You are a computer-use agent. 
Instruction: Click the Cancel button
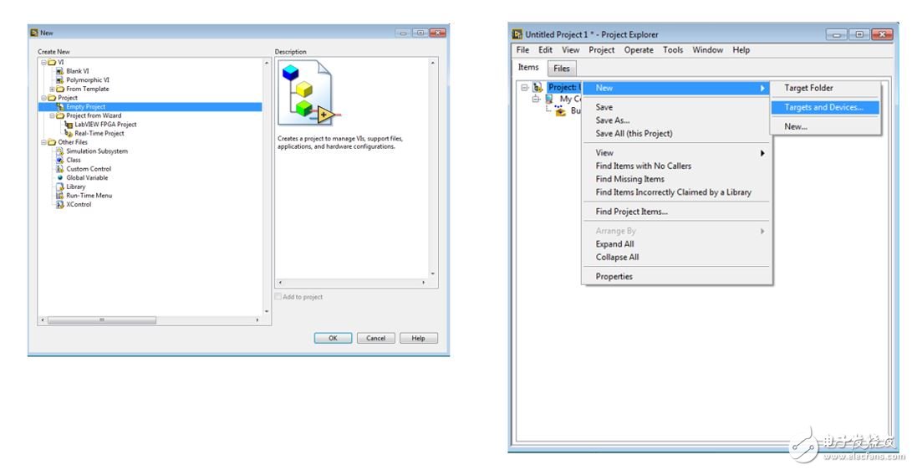(375, 338)
